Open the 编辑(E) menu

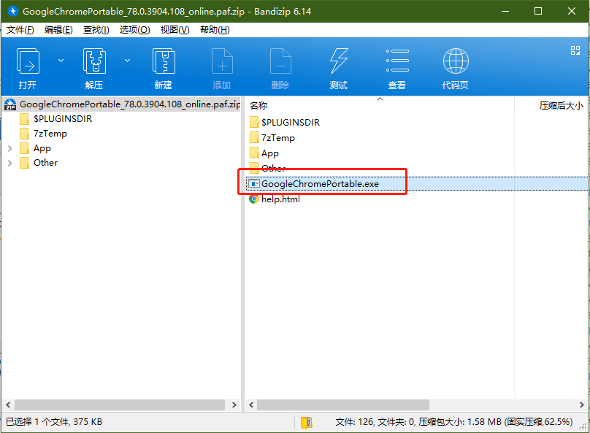coord(58,30)
